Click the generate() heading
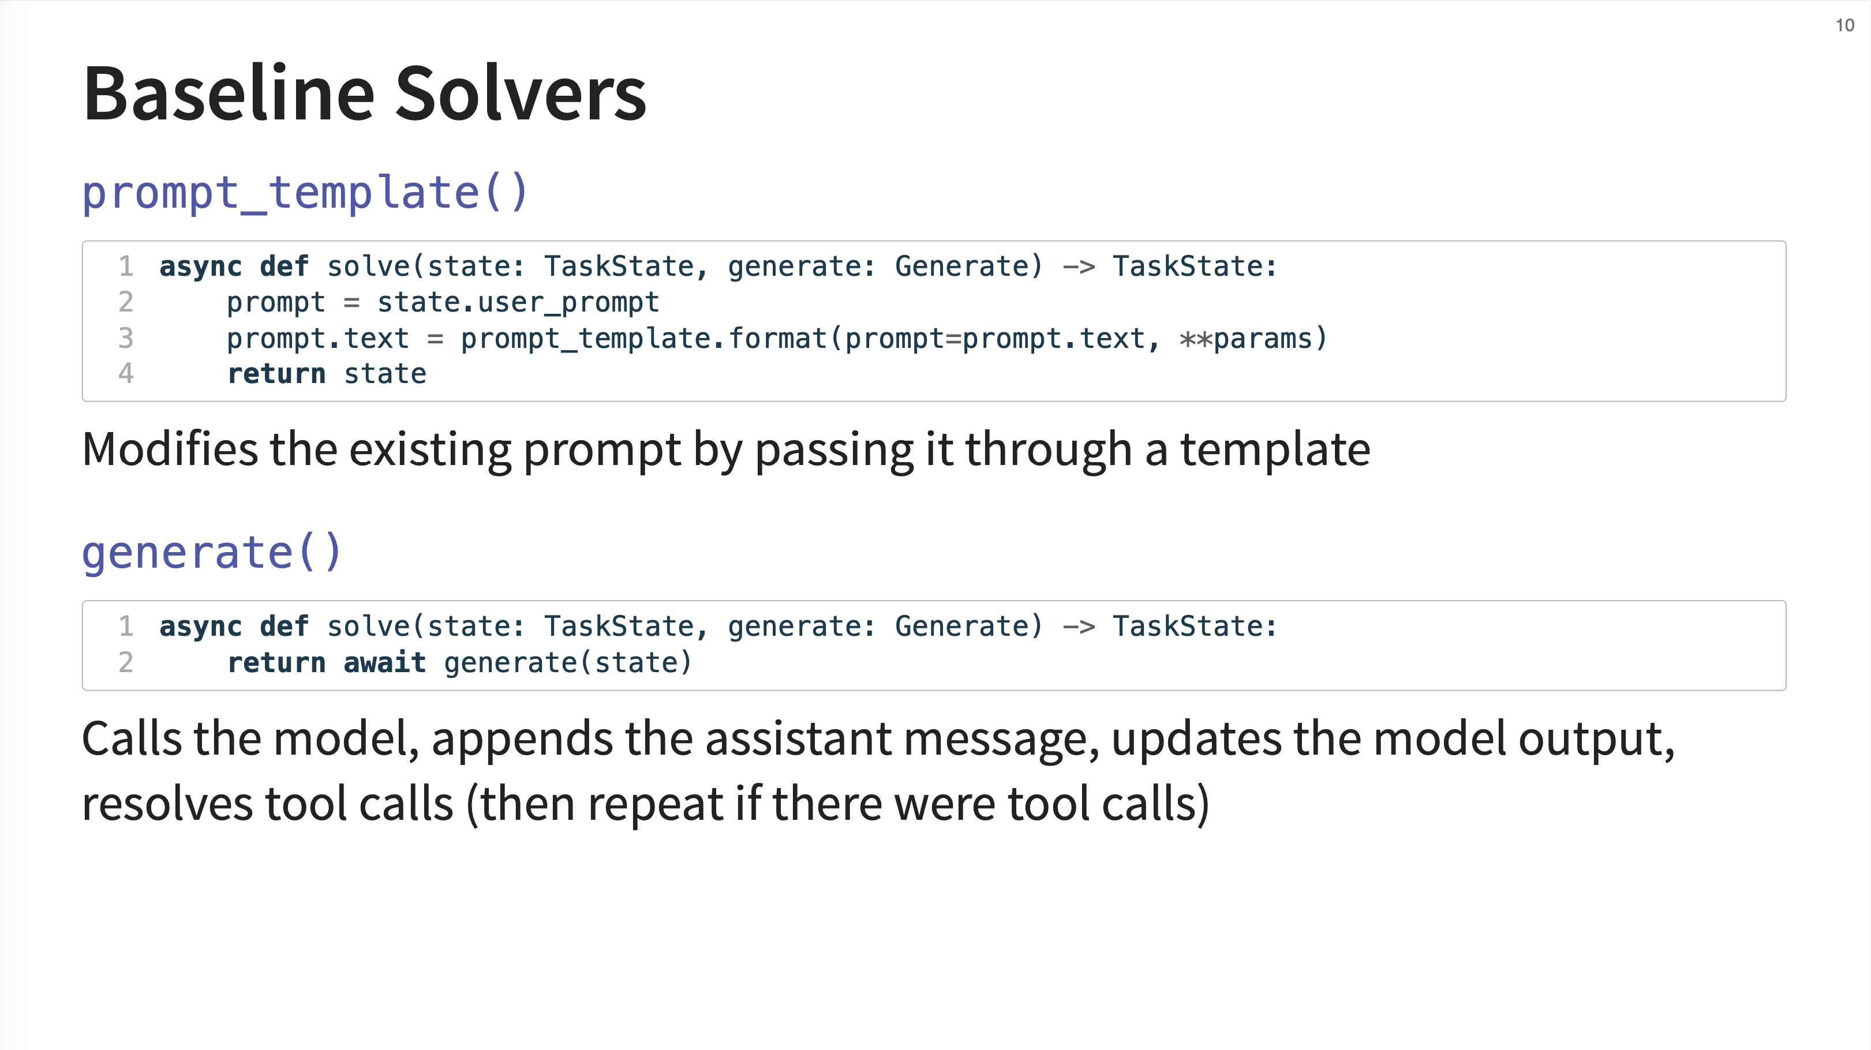1871x1050 pixels. tap(211, 553)
